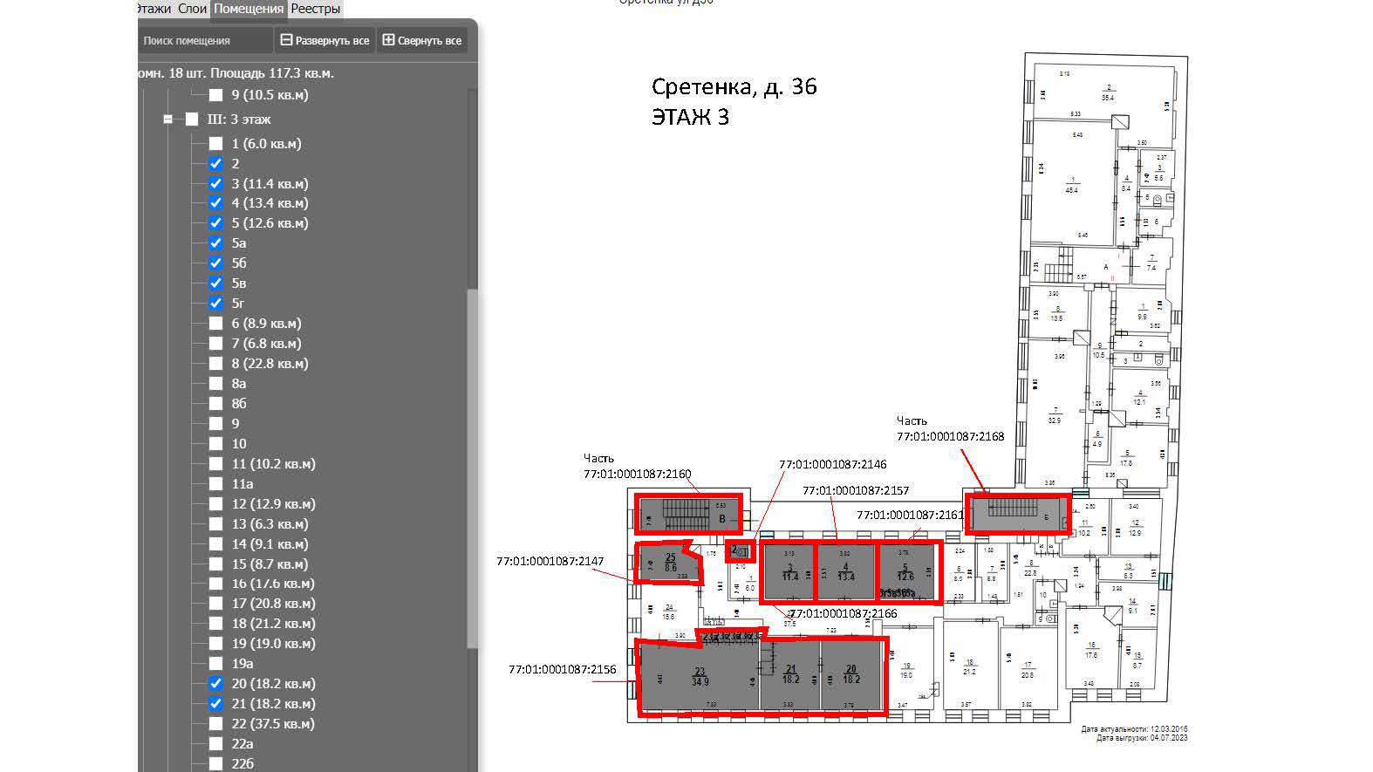Click the Сретенка, д. 36 plan title
1373x772 pixels.
(734, 87)
